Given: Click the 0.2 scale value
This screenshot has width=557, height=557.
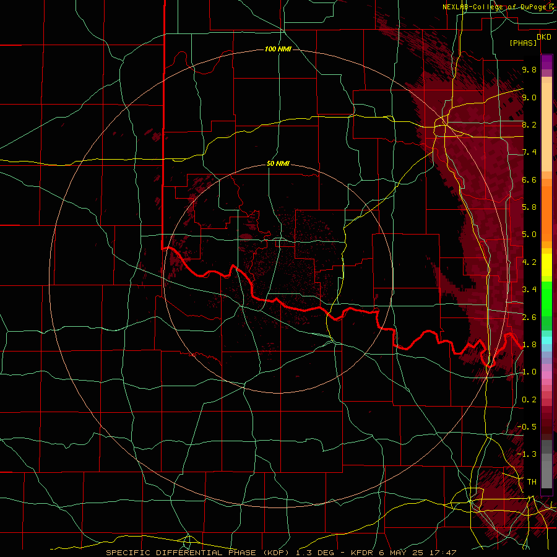Looking at the screenshot, I should pyautogui.click(x=529, y=399).
